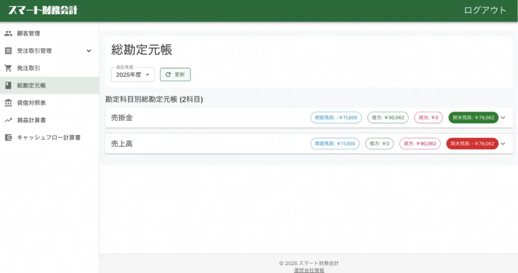Click 売掛金 期末残高 ¥79,062 green chip

tap(473, 117)
